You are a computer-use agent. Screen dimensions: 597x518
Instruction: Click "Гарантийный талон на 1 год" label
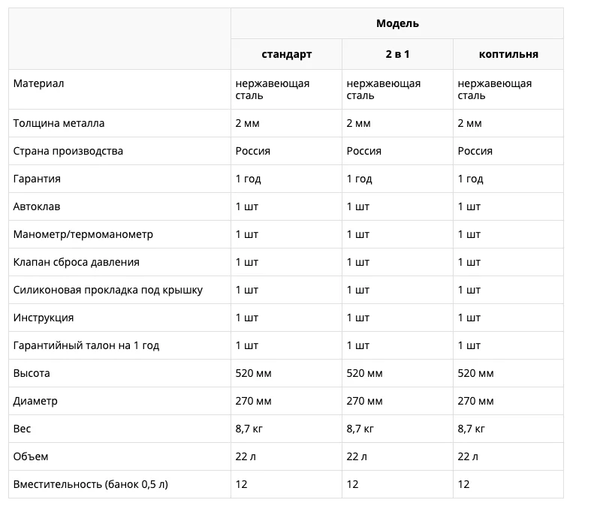coord(86,345)
